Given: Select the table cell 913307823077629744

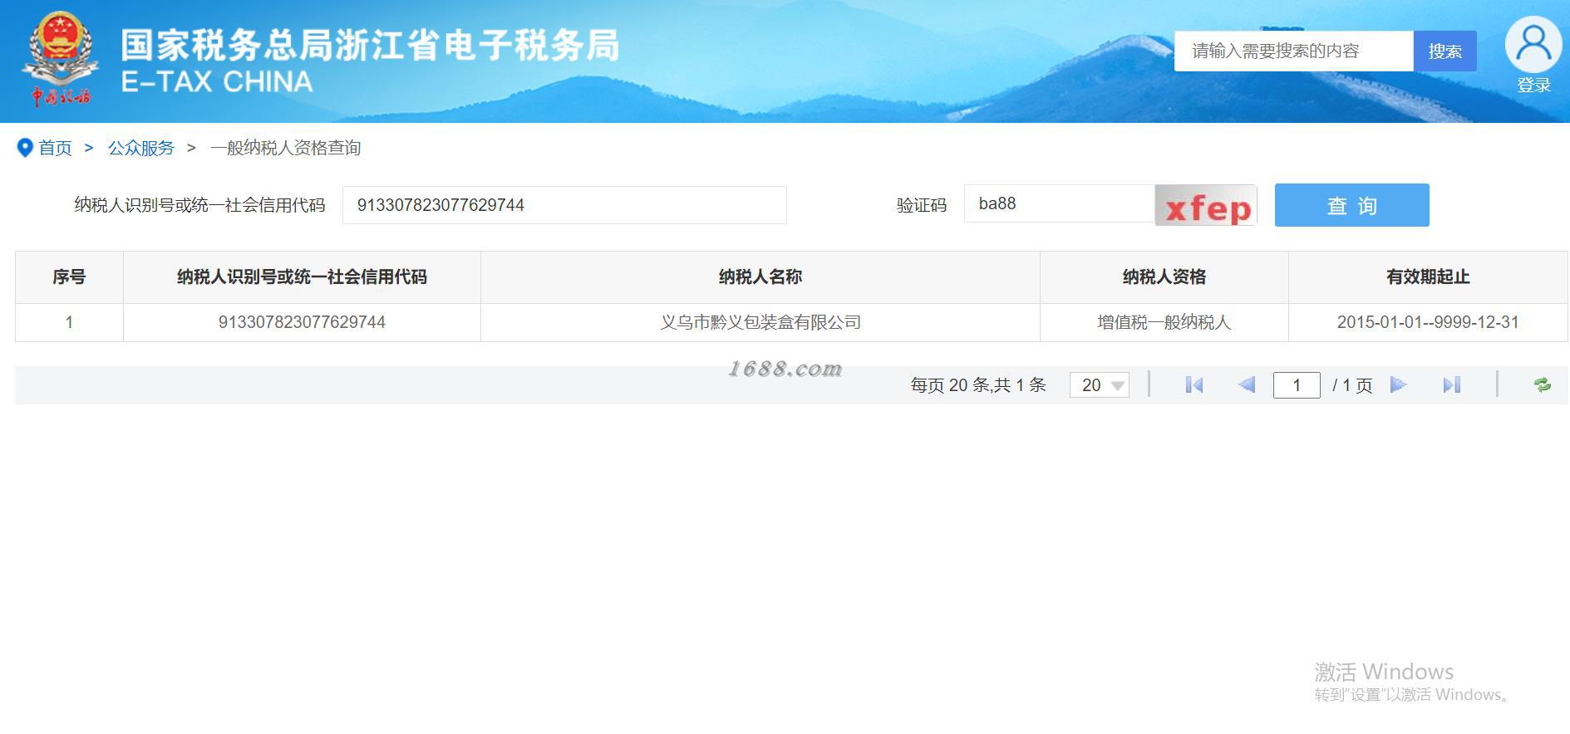Looking at the screenshot, I should click(x=302, y=322).
